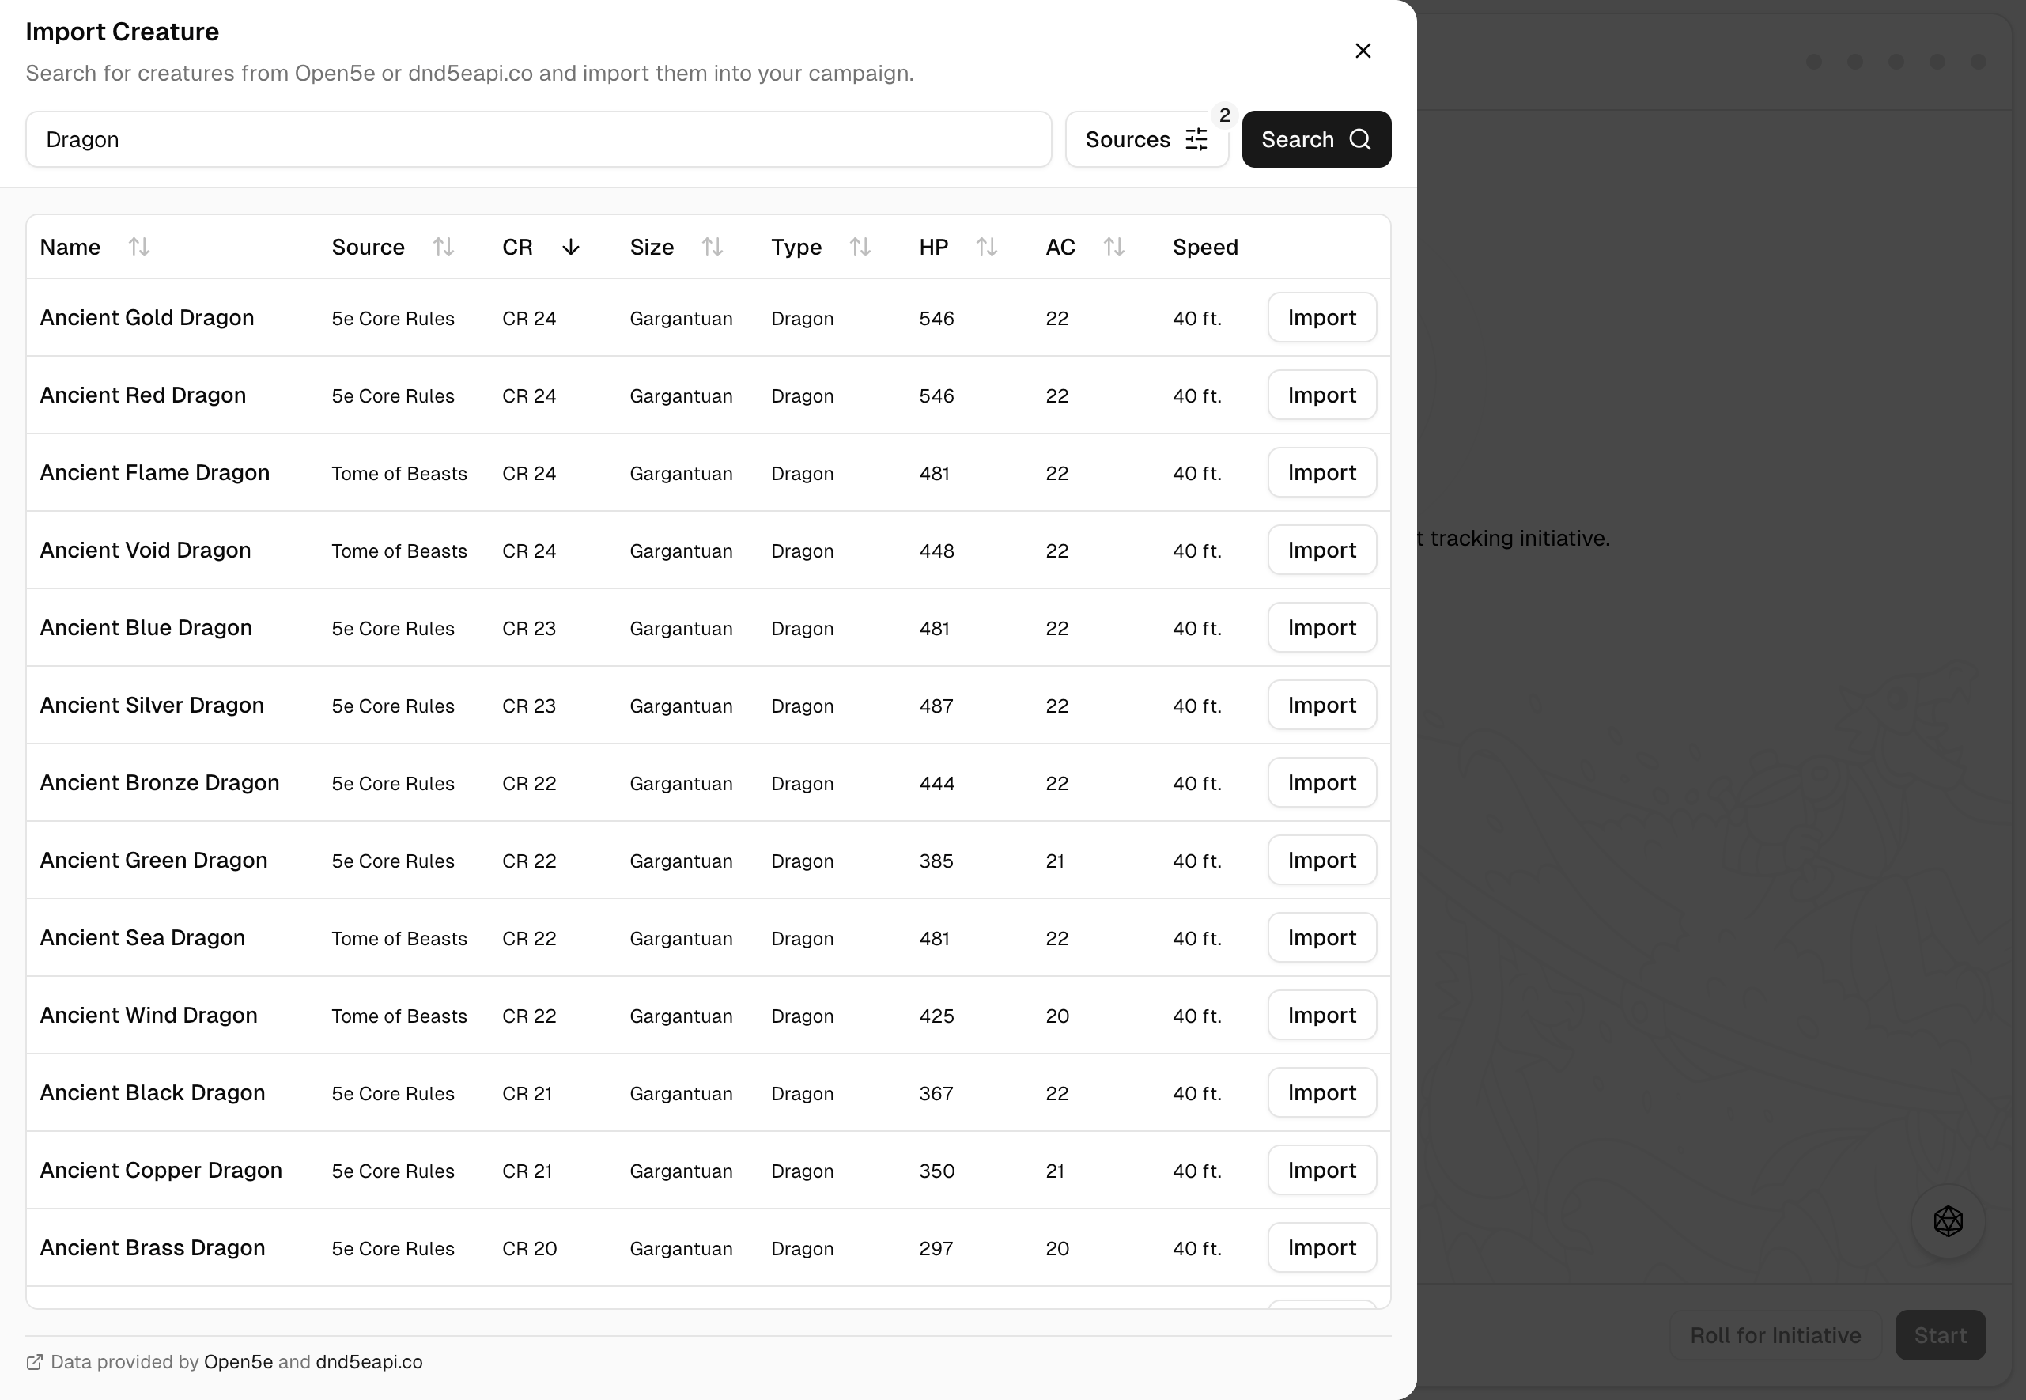Screen dimensions: 2026x1400
Task: Sort table by Name column arrows
Action: click(138, 248)
